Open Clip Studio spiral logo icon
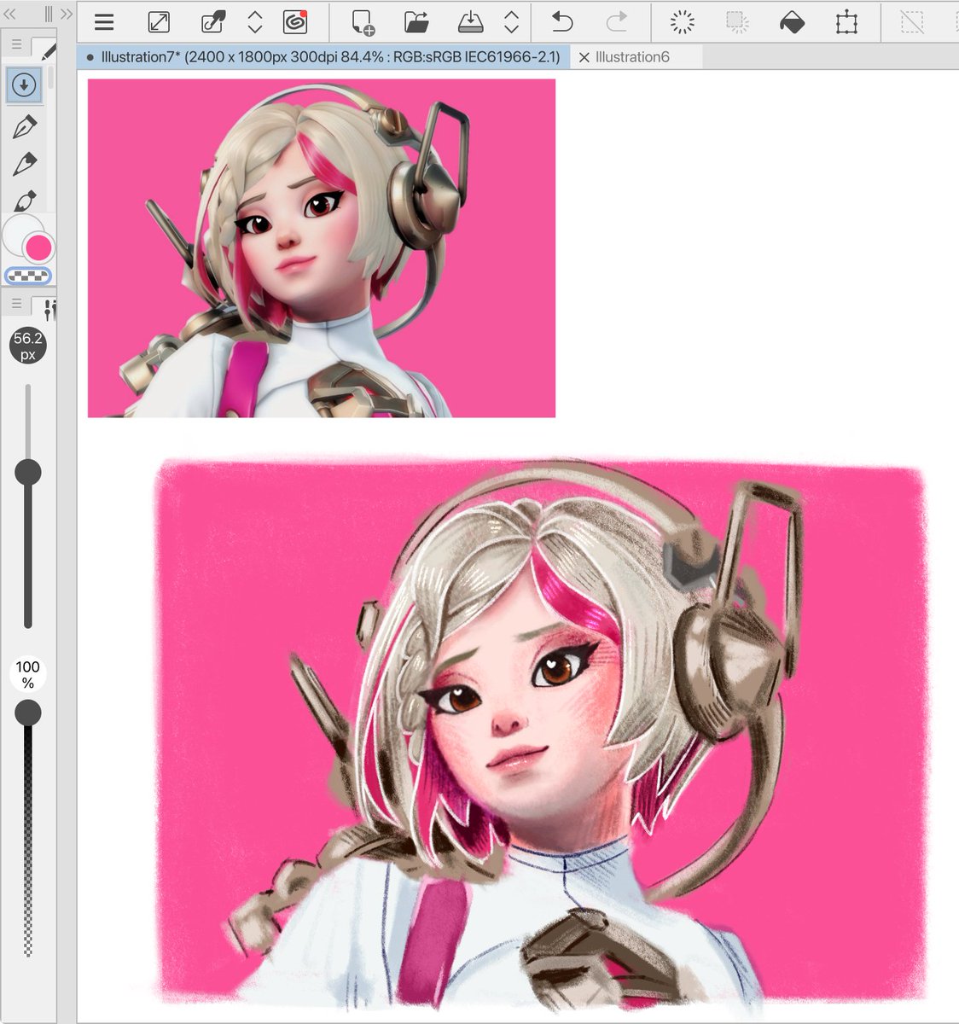The width and height of the screenshot is (959, 1024). (295, 22)
